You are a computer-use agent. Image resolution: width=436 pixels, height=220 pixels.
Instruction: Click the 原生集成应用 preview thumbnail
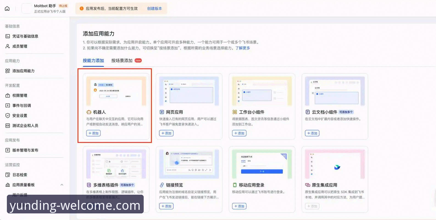coord(335,164)
